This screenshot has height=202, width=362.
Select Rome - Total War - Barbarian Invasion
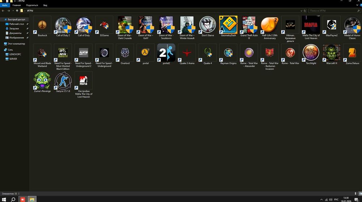270,52
